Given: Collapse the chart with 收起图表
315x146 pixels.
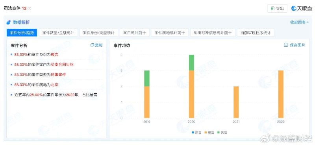Looking at the screenshot, I should click(299, 22).
